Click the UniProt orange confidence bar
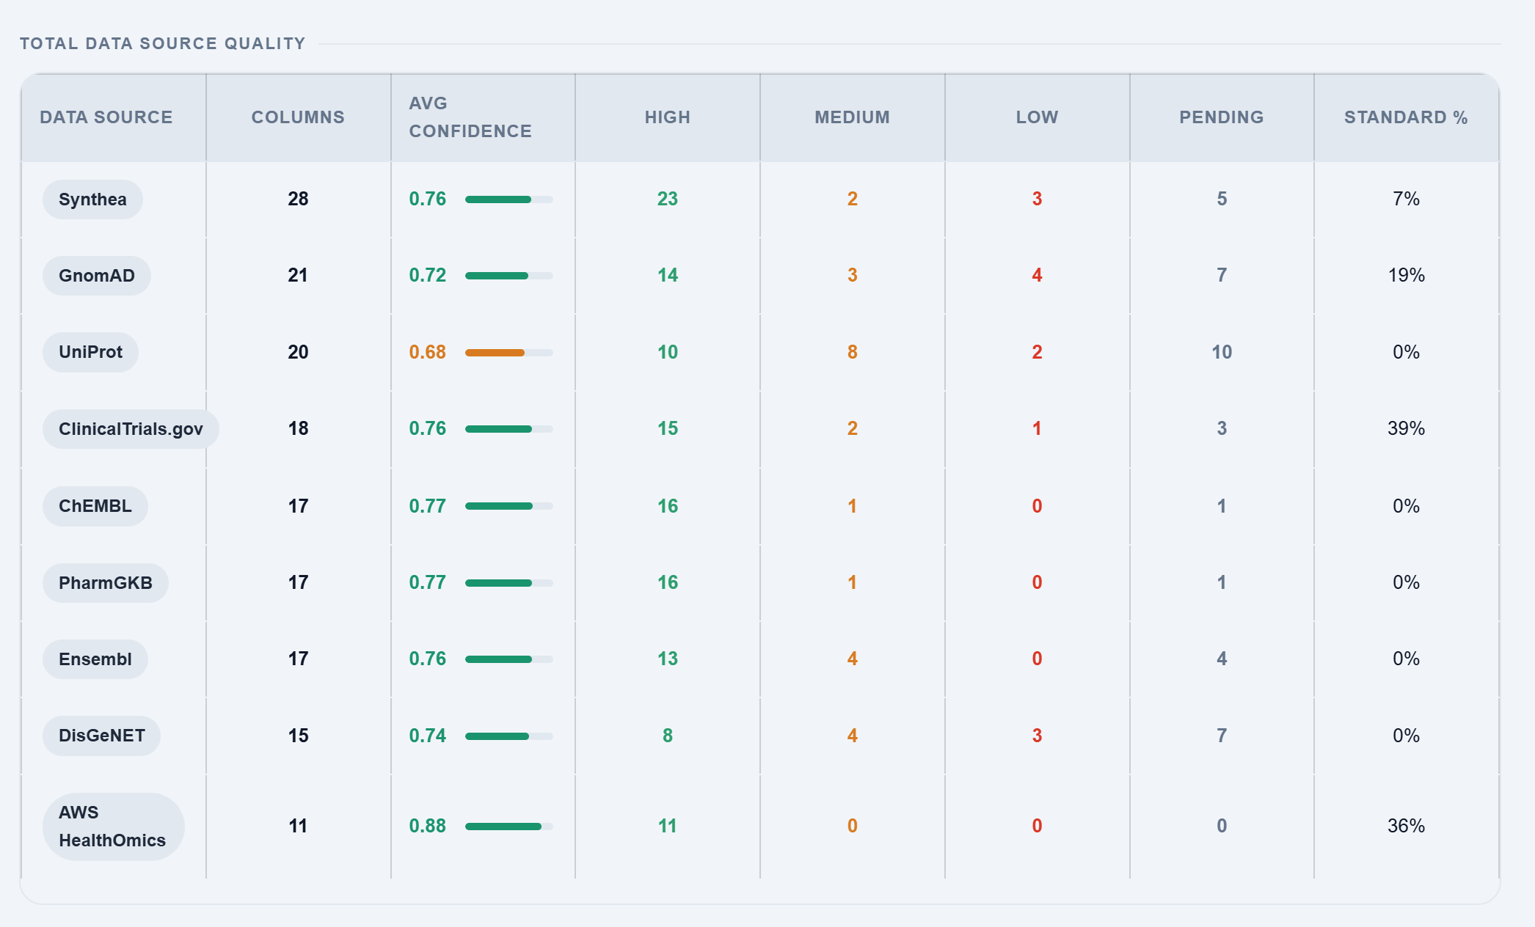 click(509, 353)
